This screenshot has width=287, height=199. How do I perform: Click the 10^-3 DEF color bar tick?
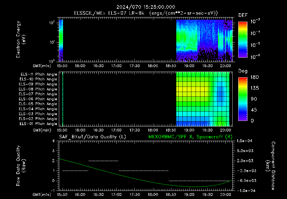coord(255,21)
